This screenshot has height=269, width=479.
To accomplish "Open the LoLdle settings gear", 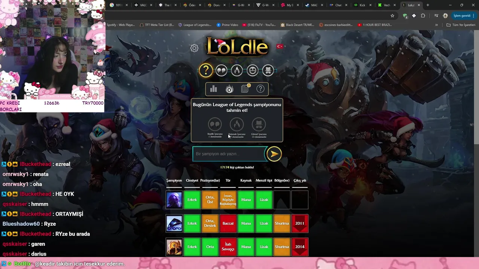I will [194, 48].
